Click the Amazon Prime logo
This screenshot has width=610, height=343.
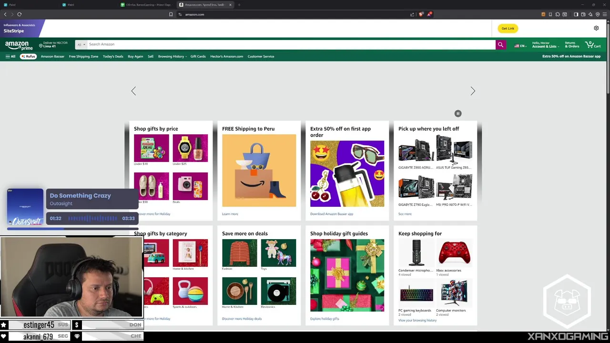point(19,45)
